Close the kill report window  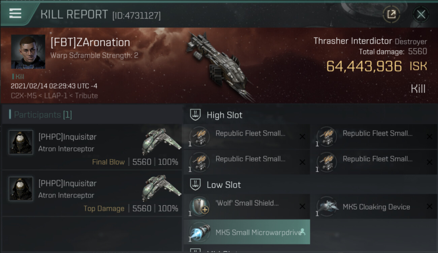coord(421,14)
